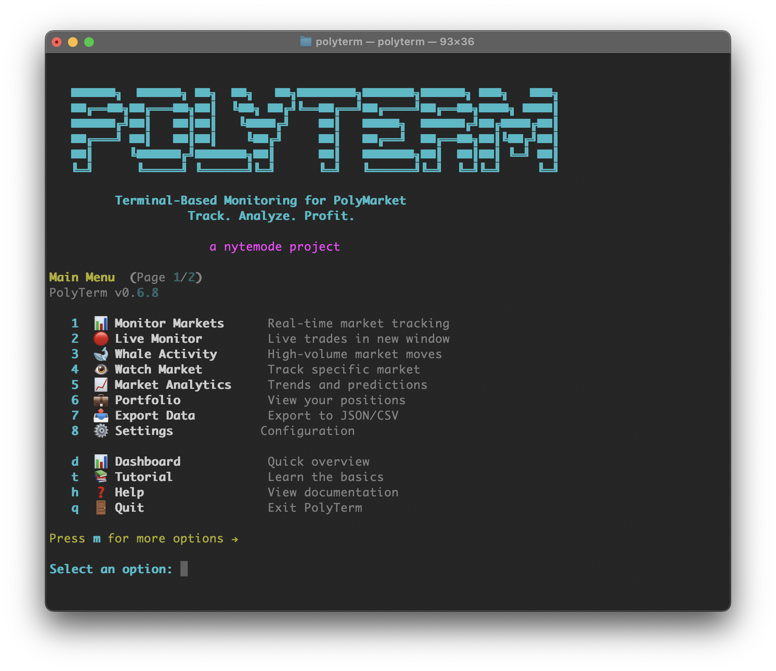The image size is (776, 671).
Task: Click 'Export to JSON/CSV' description
Action: click(x=333, y=416)
